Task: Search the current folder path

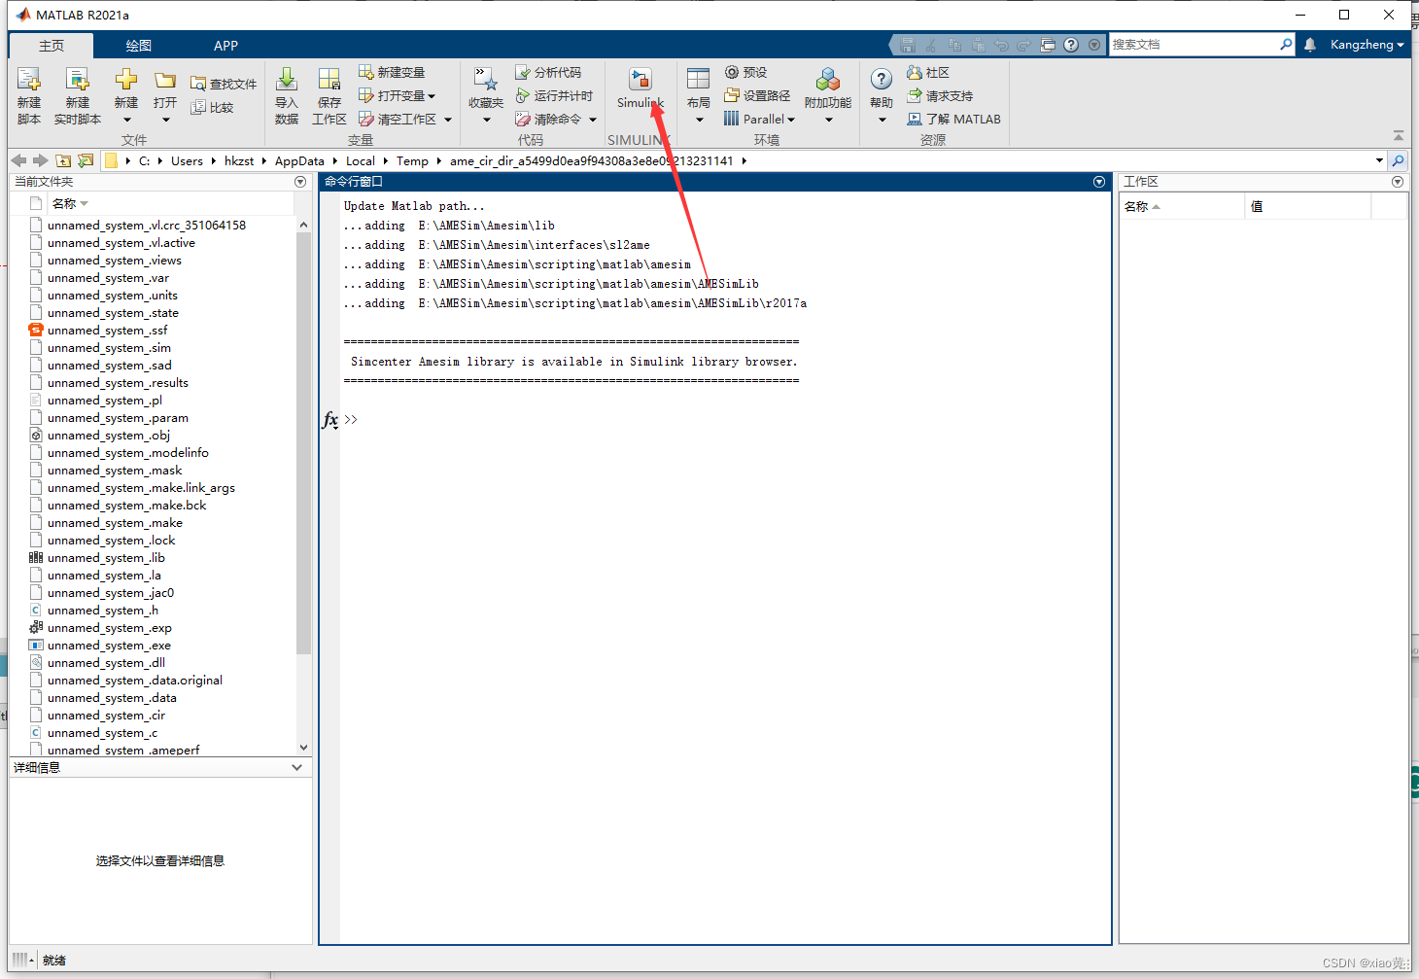Action: (1398, 160)
